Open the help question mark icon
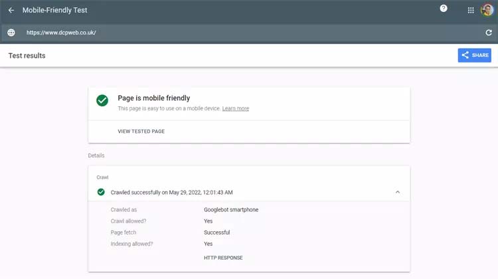This screenshot has width=498, height=279. point(444,9)
